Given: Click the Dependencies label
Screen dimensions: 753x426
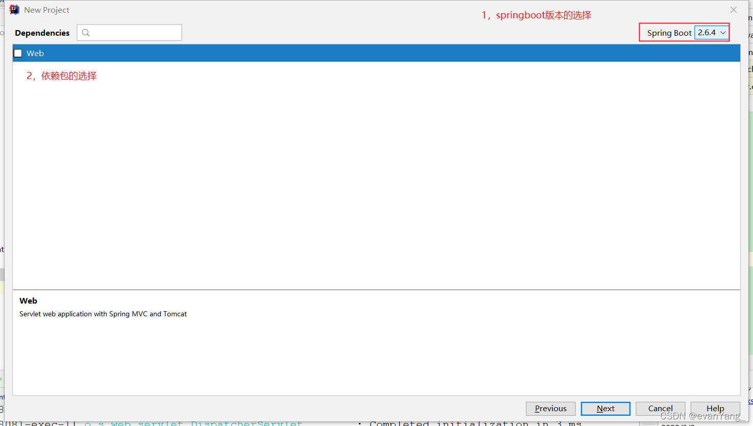Looking at the screenshot, I should click(x=42, y=33).
